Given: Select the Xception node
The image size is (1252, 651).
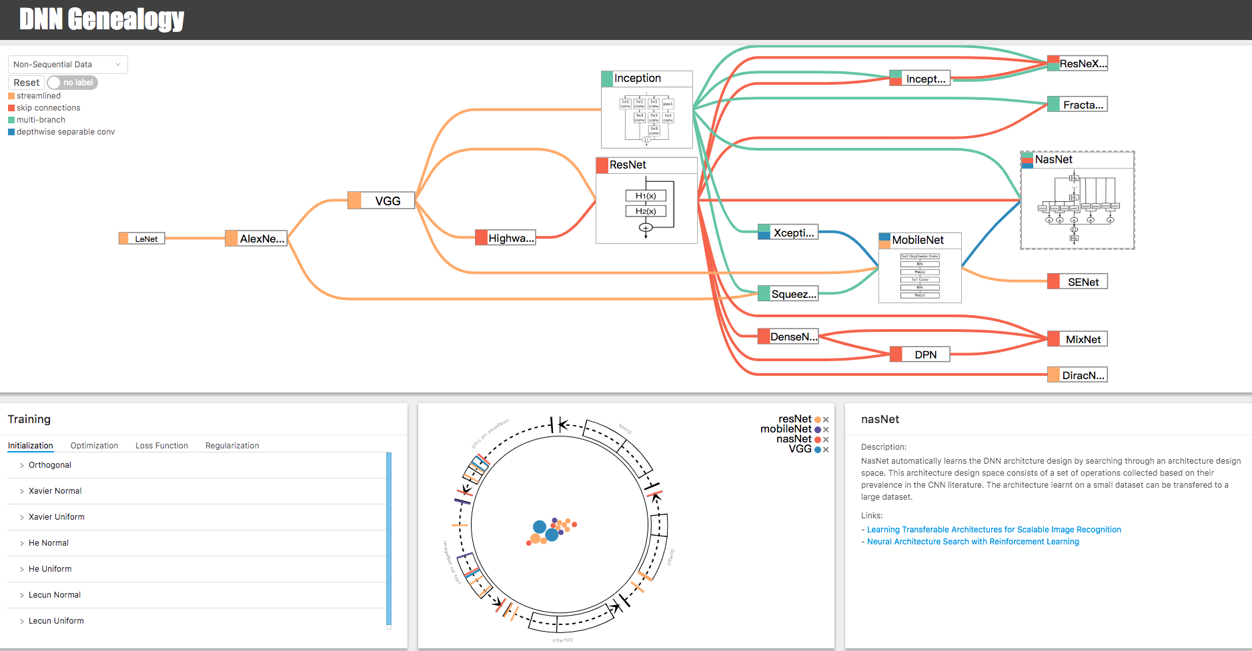Looking at the screenshot, I should tap(788, 233).
